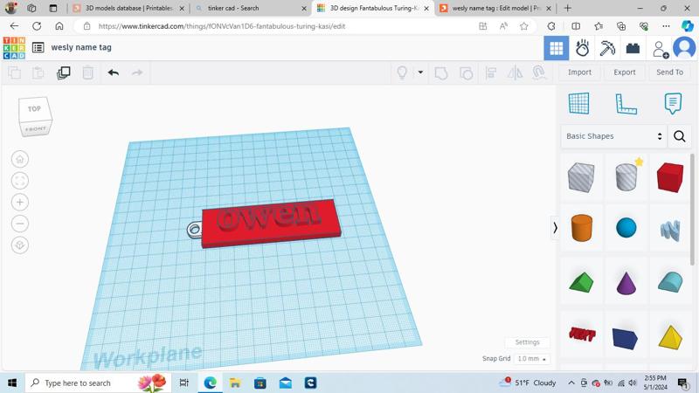Open the Sim Lab icon
Image resolution: width=699 pixels, height=393 pixels.
point(582,48)
